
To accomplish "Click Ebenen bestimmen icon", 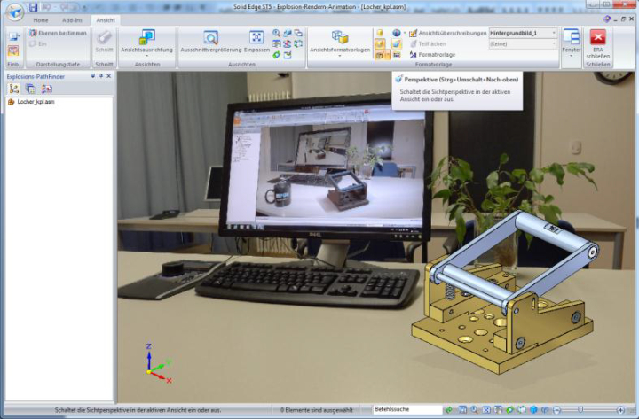I will (33, 33).
